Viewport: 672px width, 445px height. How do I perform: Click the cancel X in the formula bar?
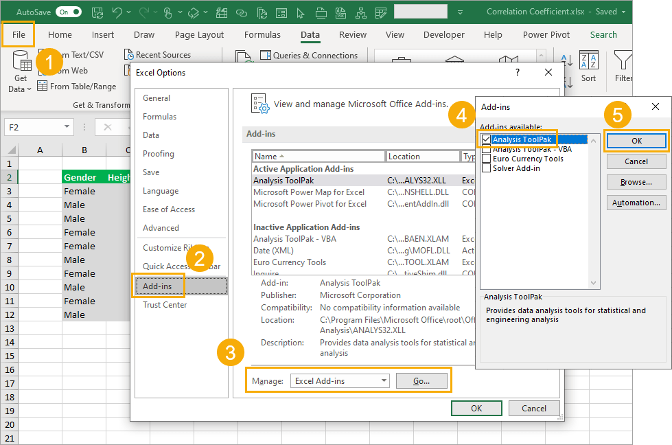tap(108, 127)
